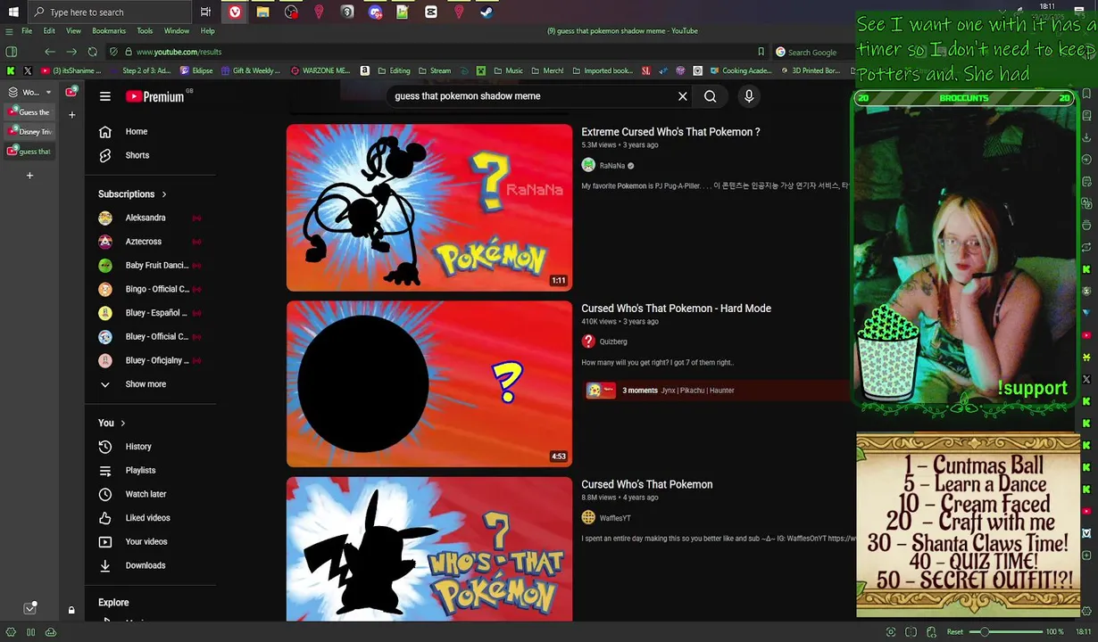Start voice search with the microphone icon
Viewport: 1098px width, 642px height.
point(749,96)
